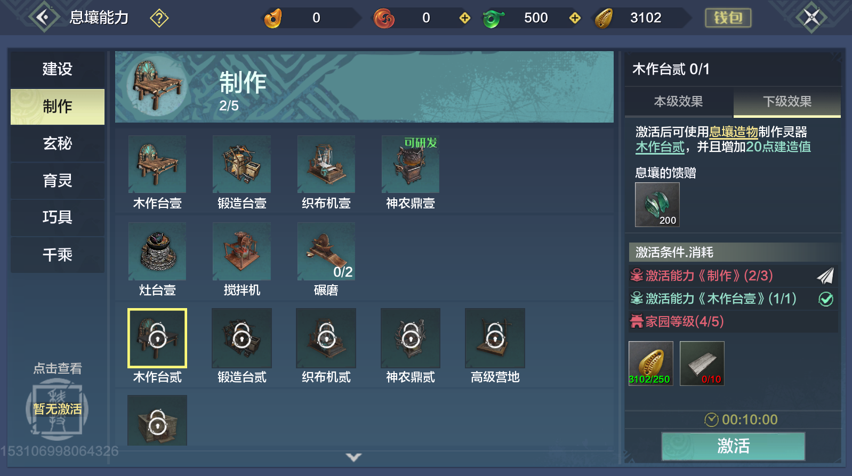Select the 织布机壹 loom icon

pos(326,164)
